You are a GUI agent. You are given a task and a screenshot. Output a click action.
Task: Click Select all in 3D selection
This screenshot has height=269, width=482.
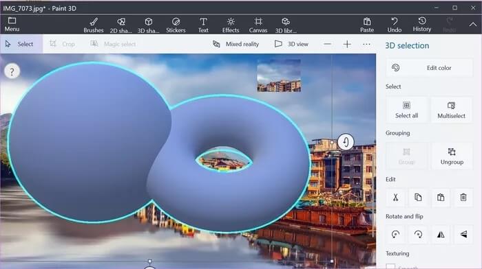406,110
